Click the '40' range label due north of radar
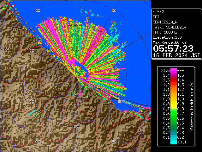Image resolution: width=202 pixels, height=152 pixels. coord(76,25)
